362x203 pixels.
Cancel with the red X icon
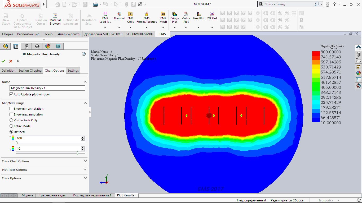tap(11, 61)
